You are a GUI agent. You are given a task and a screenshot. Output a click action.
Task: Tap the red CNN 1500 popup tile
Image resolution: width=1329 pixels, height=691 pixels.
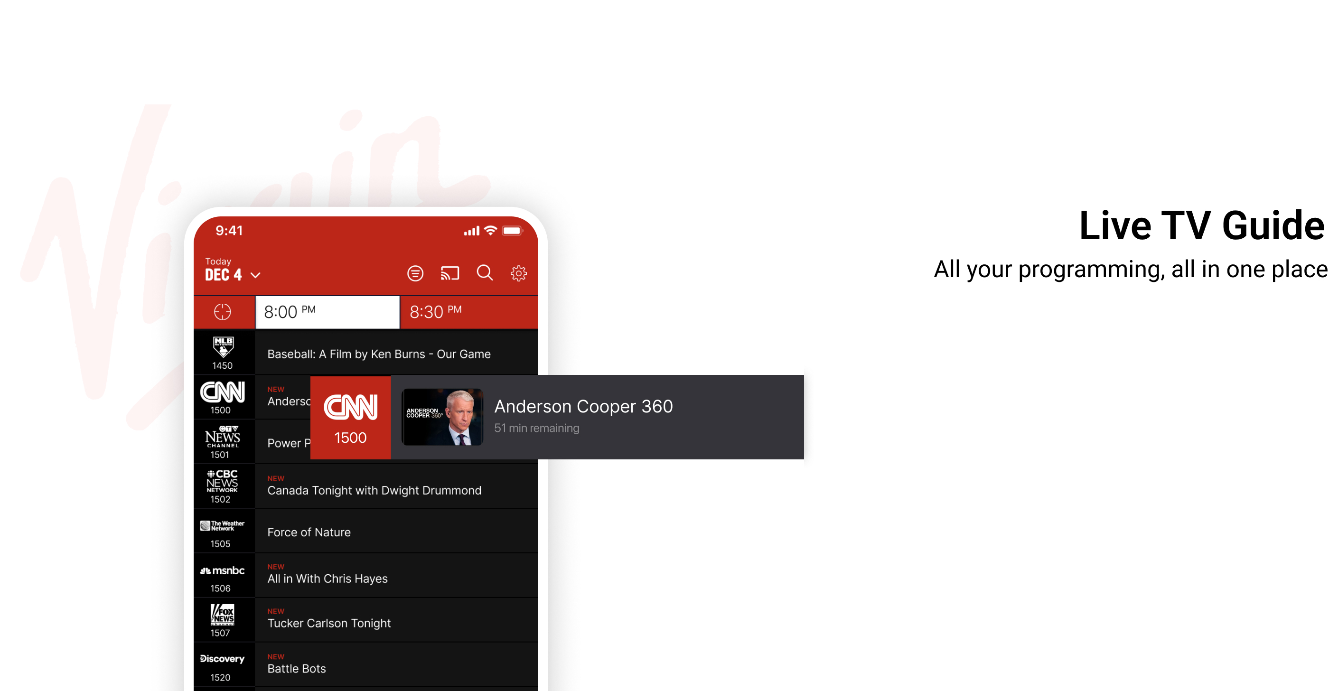click(350, 417)
